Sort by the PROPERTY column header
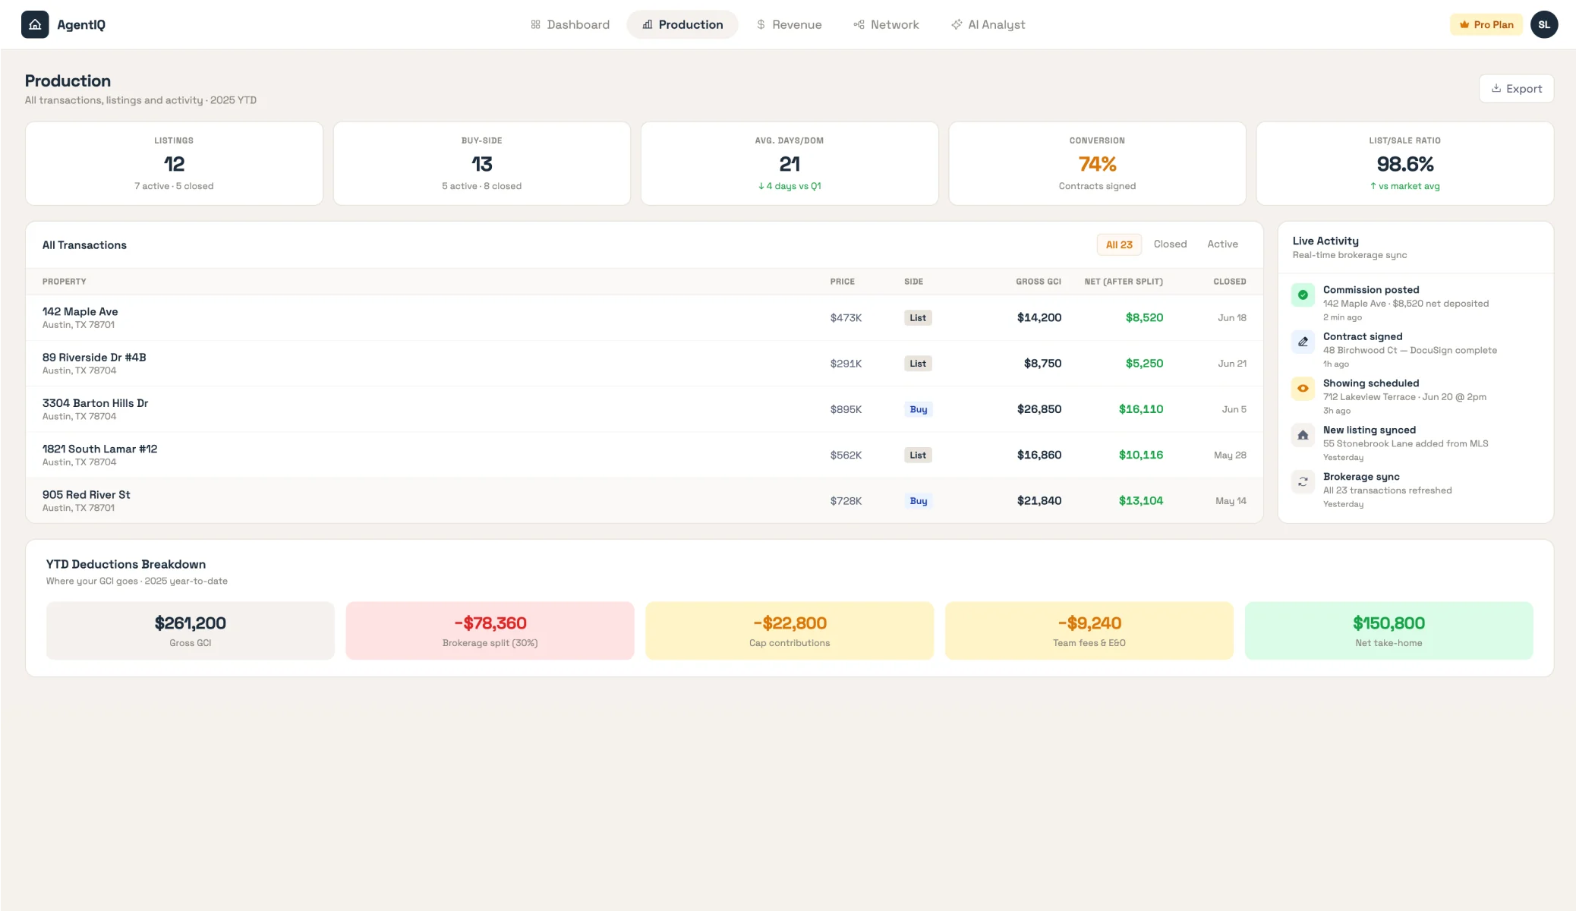The width and height of the screenshot is (1576, 911). (65, 282)
